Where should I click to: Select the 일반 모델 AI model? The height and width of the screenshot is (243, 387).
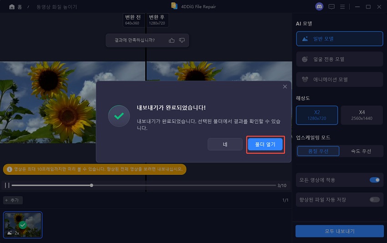click(340, 39)
